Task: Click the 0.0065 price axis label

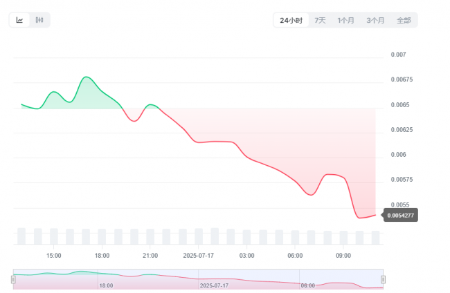Action: tap(400, 105)
